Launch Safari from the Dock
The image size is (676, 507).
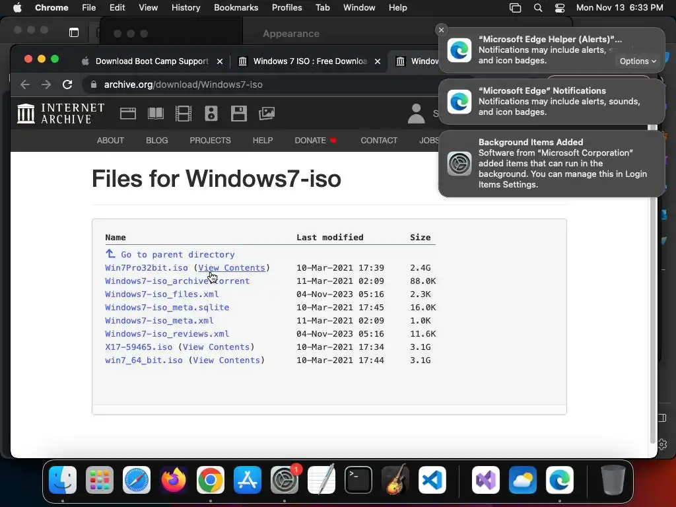[137, 480]
